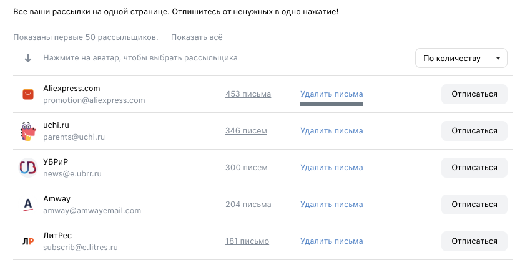Click the Показать всё link
The width and height of the screenshot is (525, 265).
point(197,37)
